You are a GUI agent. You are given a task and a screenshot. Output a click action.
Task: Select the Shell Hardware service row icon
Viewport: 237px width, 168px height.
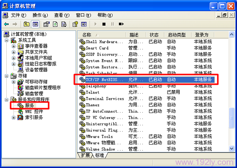(82, 42)
